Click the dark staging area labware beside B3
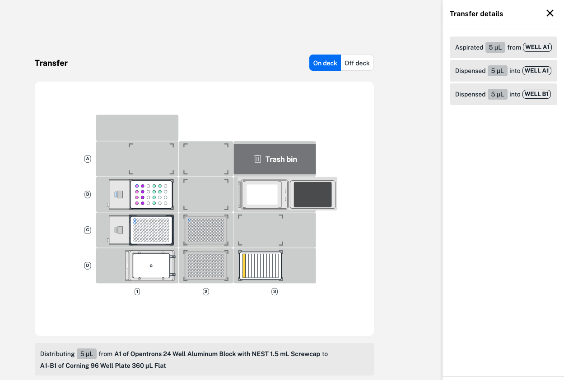Image resolution: width=564 pixels, height=380 pixels. [x=312, y=194]
